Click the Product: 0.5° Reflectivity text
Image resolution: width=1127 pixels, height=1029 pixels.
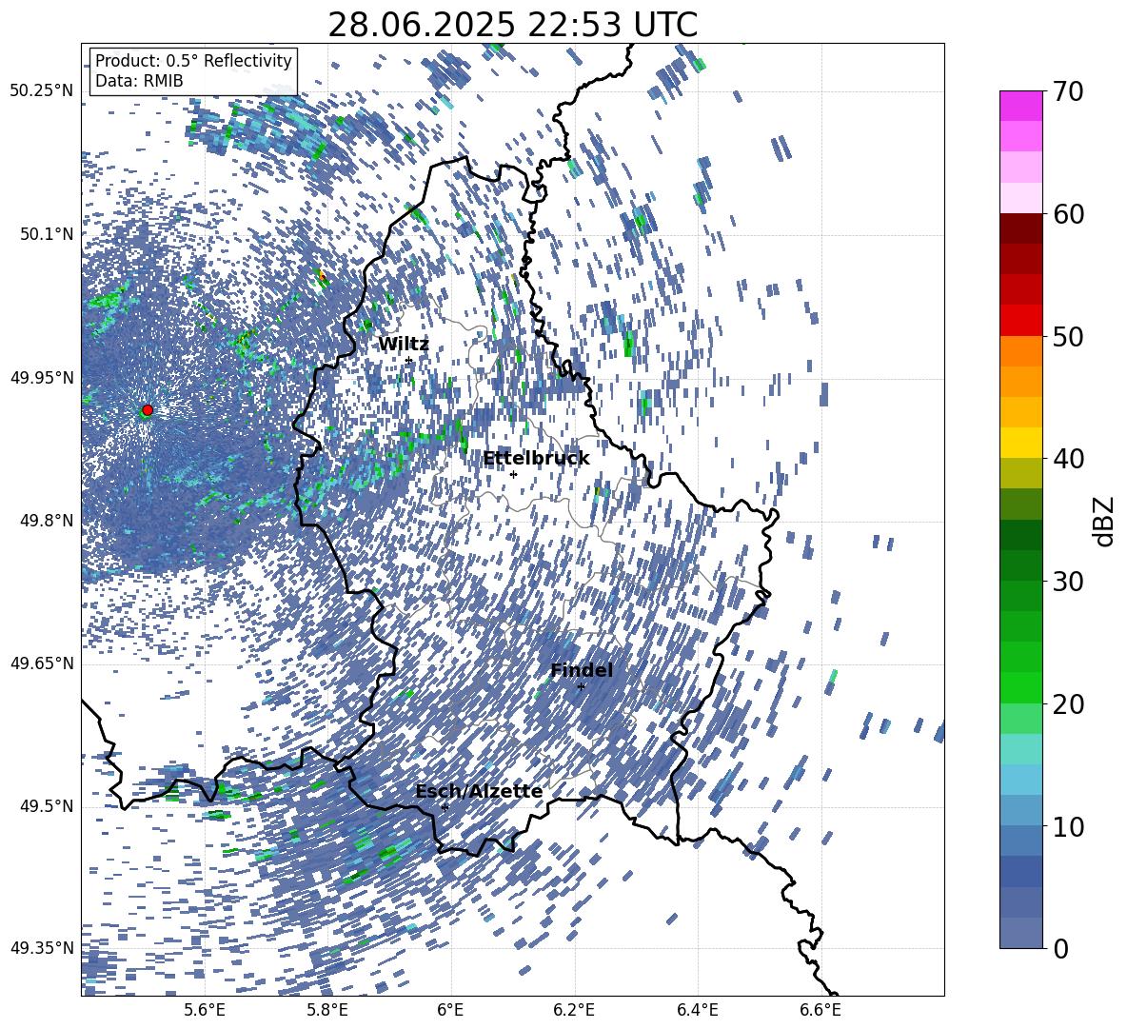point(193,61)
